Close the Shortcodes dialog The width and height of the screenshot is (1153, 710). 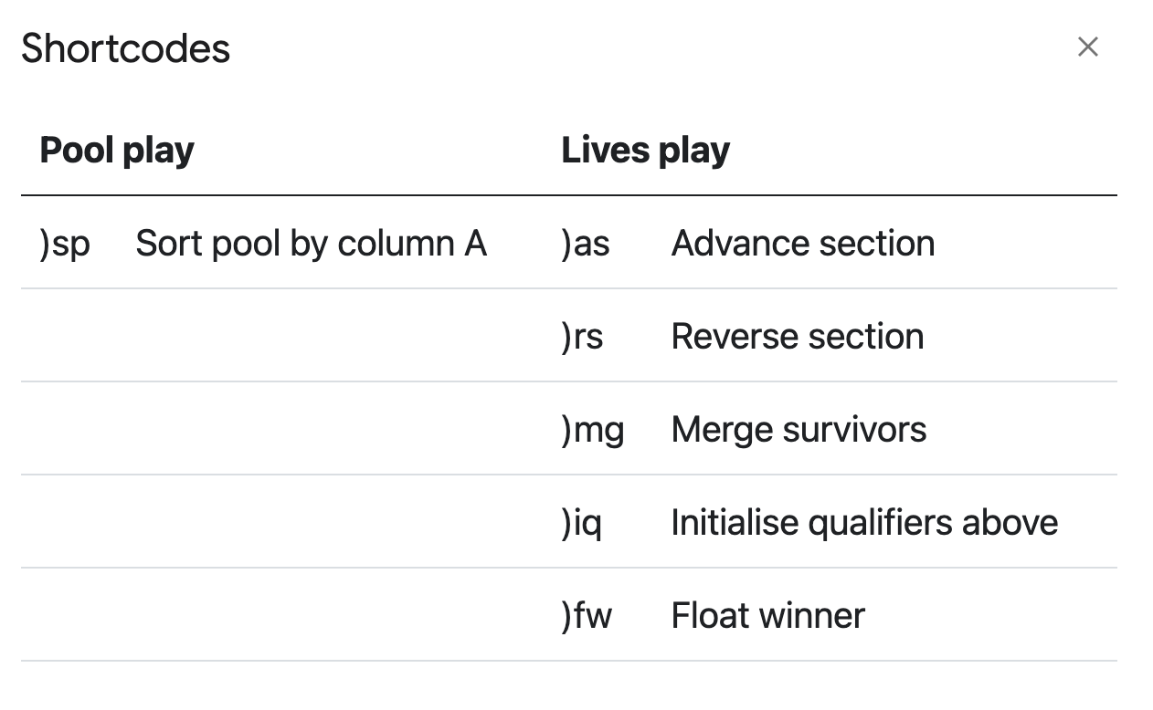pos(1087,47)
